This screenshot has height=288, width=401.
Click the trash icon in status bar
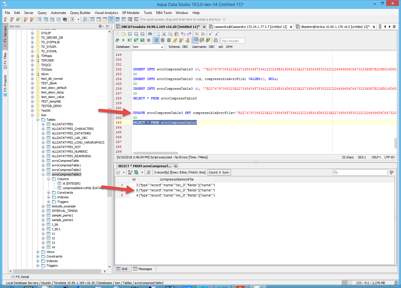[396, 283]
